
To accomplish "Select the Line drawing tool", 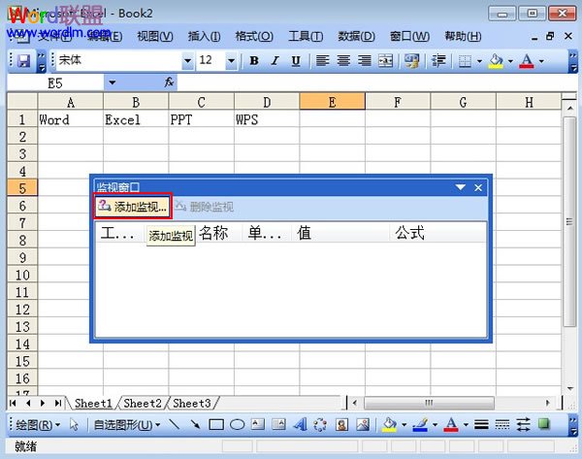I will 174,424.
